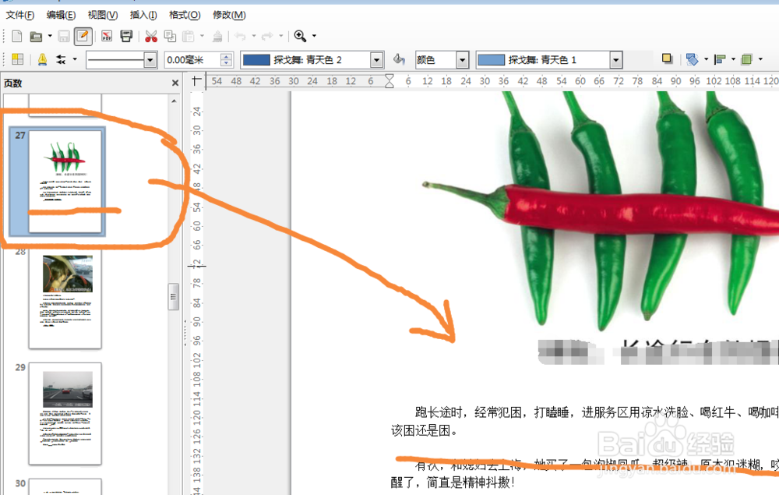Toggle the display grid icon
Image resolution: width=779 pixels, height=495 pixels.
pyautogui.click(x=18, y=60)
